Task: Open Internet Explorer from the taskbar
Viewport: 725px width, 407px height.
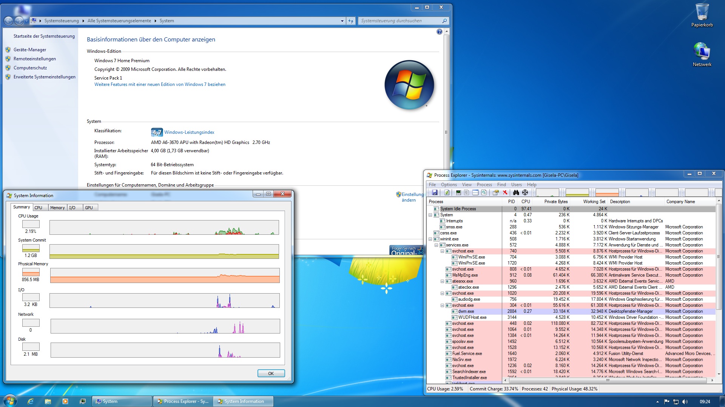Action: click(x=31, y=401)
